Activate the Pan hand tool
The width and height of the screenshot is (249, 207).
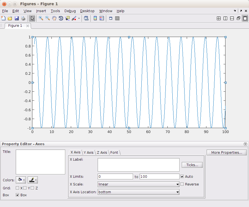click(x=54, y=18)
